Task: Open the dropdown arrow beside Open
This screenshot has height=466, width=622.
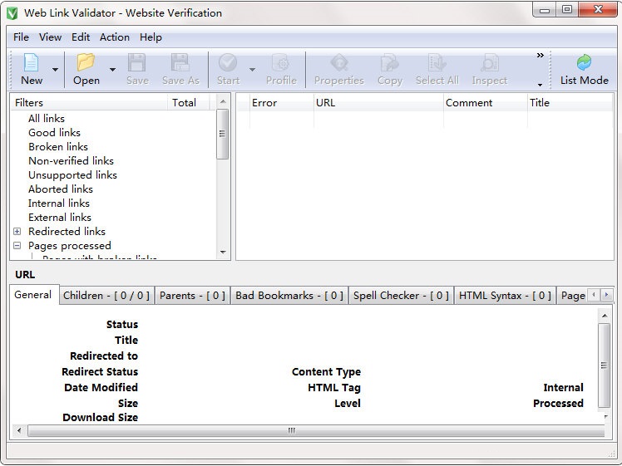Action: coord(112,70)
